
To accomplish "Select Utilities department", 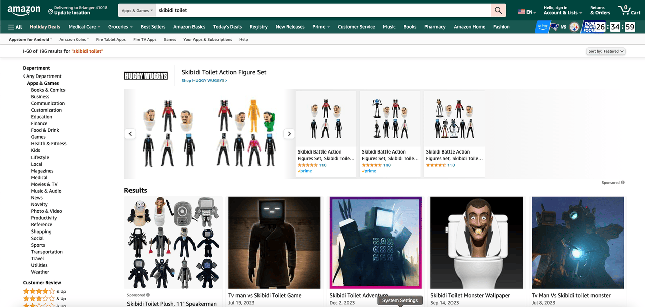I will [39, 265].
